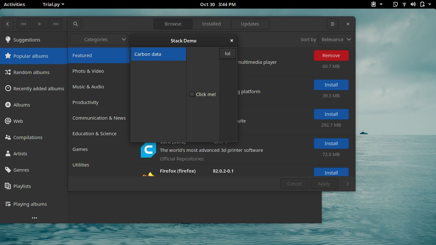Screen dimensions: 436x245
Task: Click the back arrow icon
Action: click(7, 24)
